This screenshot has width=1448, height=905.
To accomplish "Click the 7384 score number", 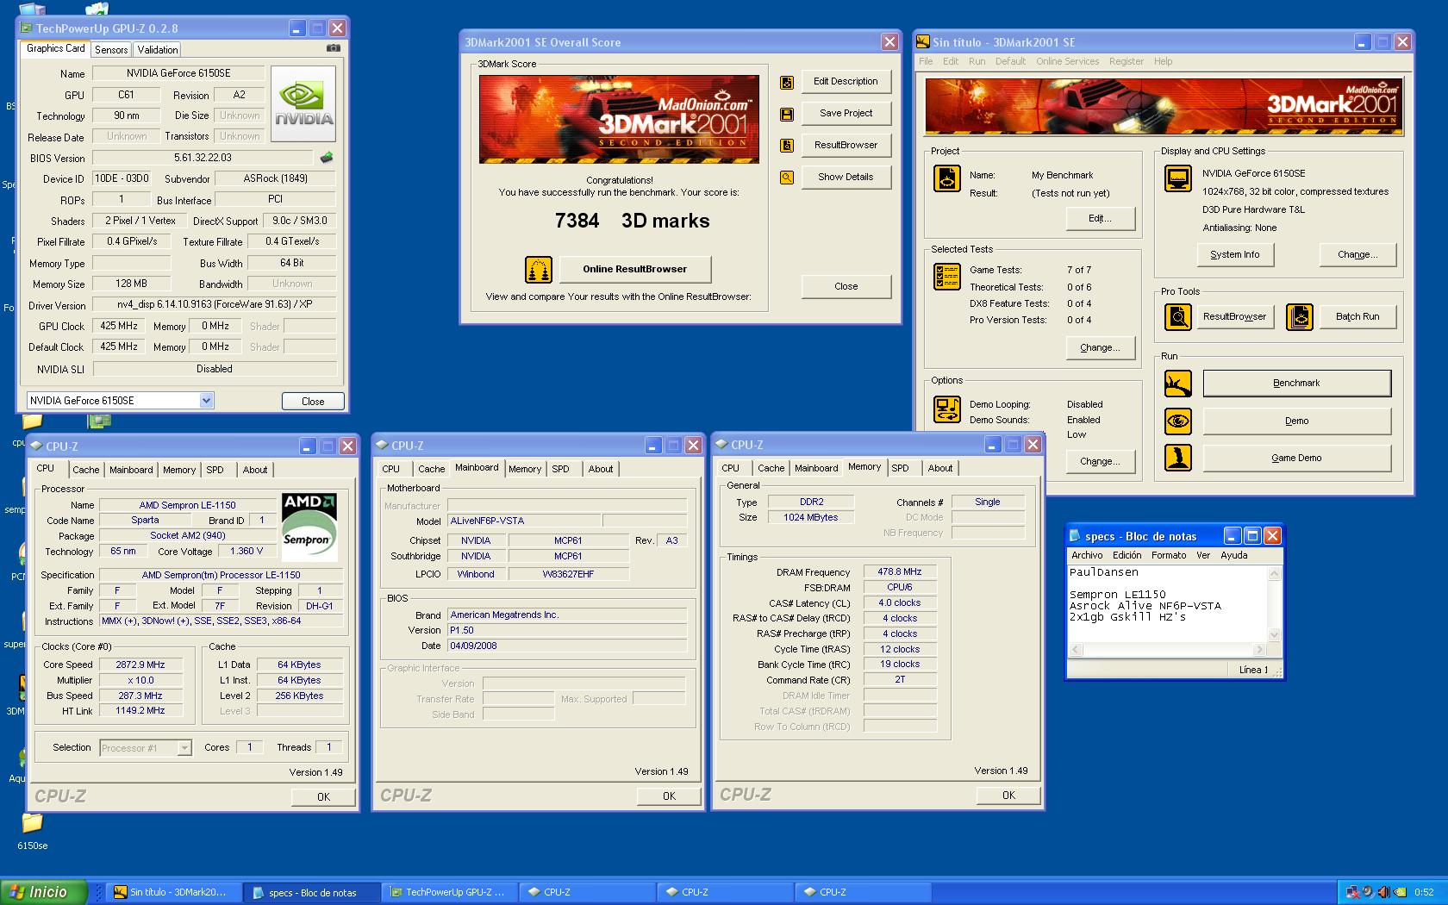I will point(577,222).
